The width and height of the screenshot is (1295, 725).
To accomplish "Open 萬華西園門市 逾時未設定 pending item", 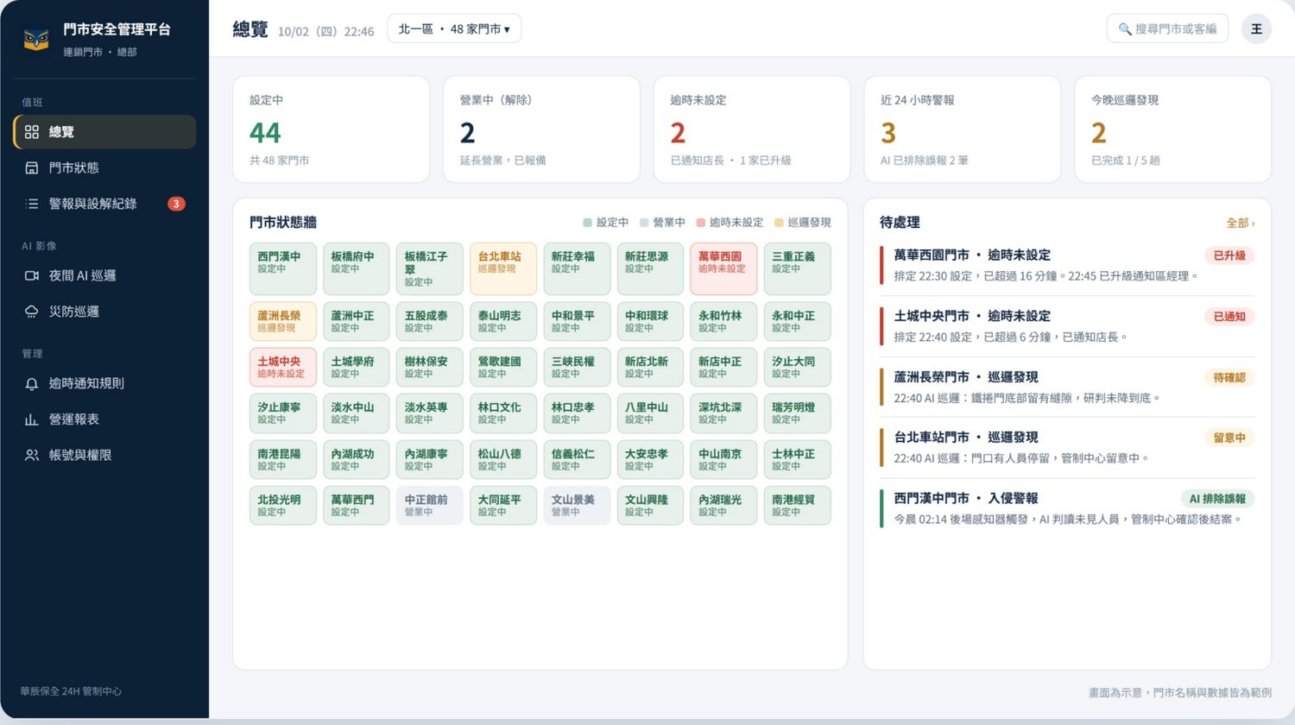I will tap(1067, 265).
